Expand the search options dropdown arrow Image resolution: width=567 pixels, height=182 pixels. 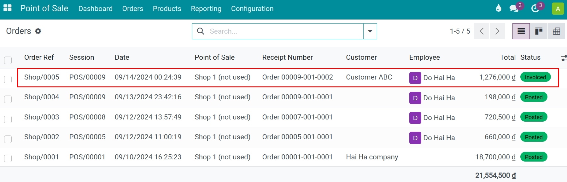[x=370, y=31]
